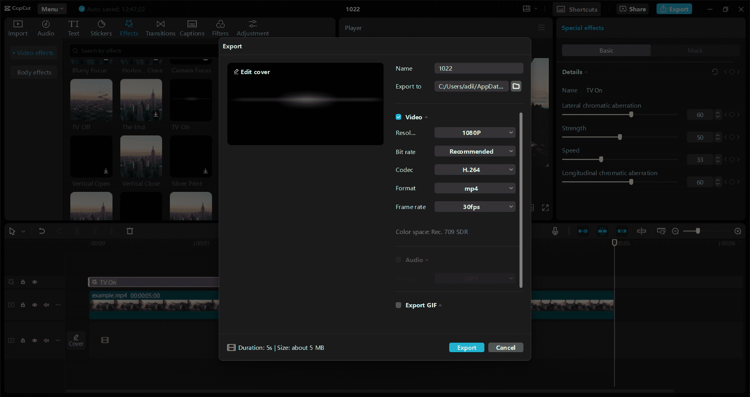750x397 pixels.
Task: Open the Format mp4 dropdown
Action: click(475, 188)
